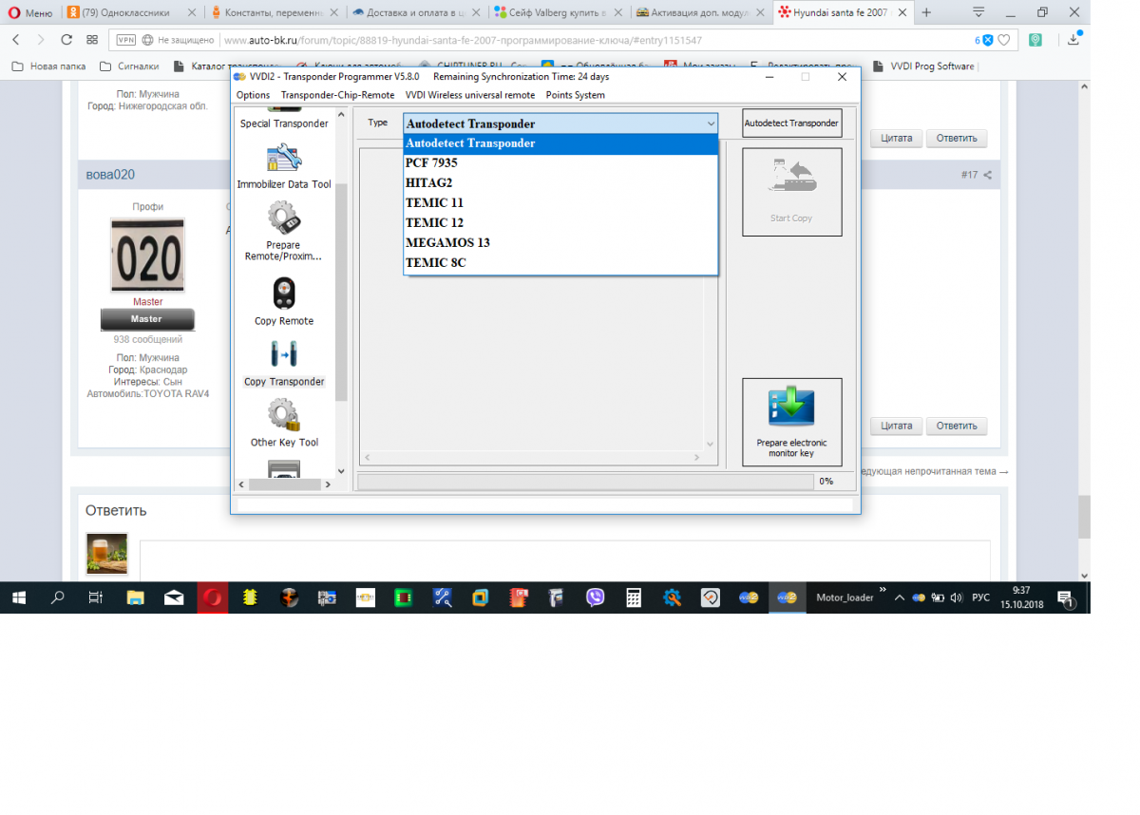Click the 020 avatar thumbnail
This screenshot has width=1140, height=815.
pyautogui.click(x=147, y=255)
